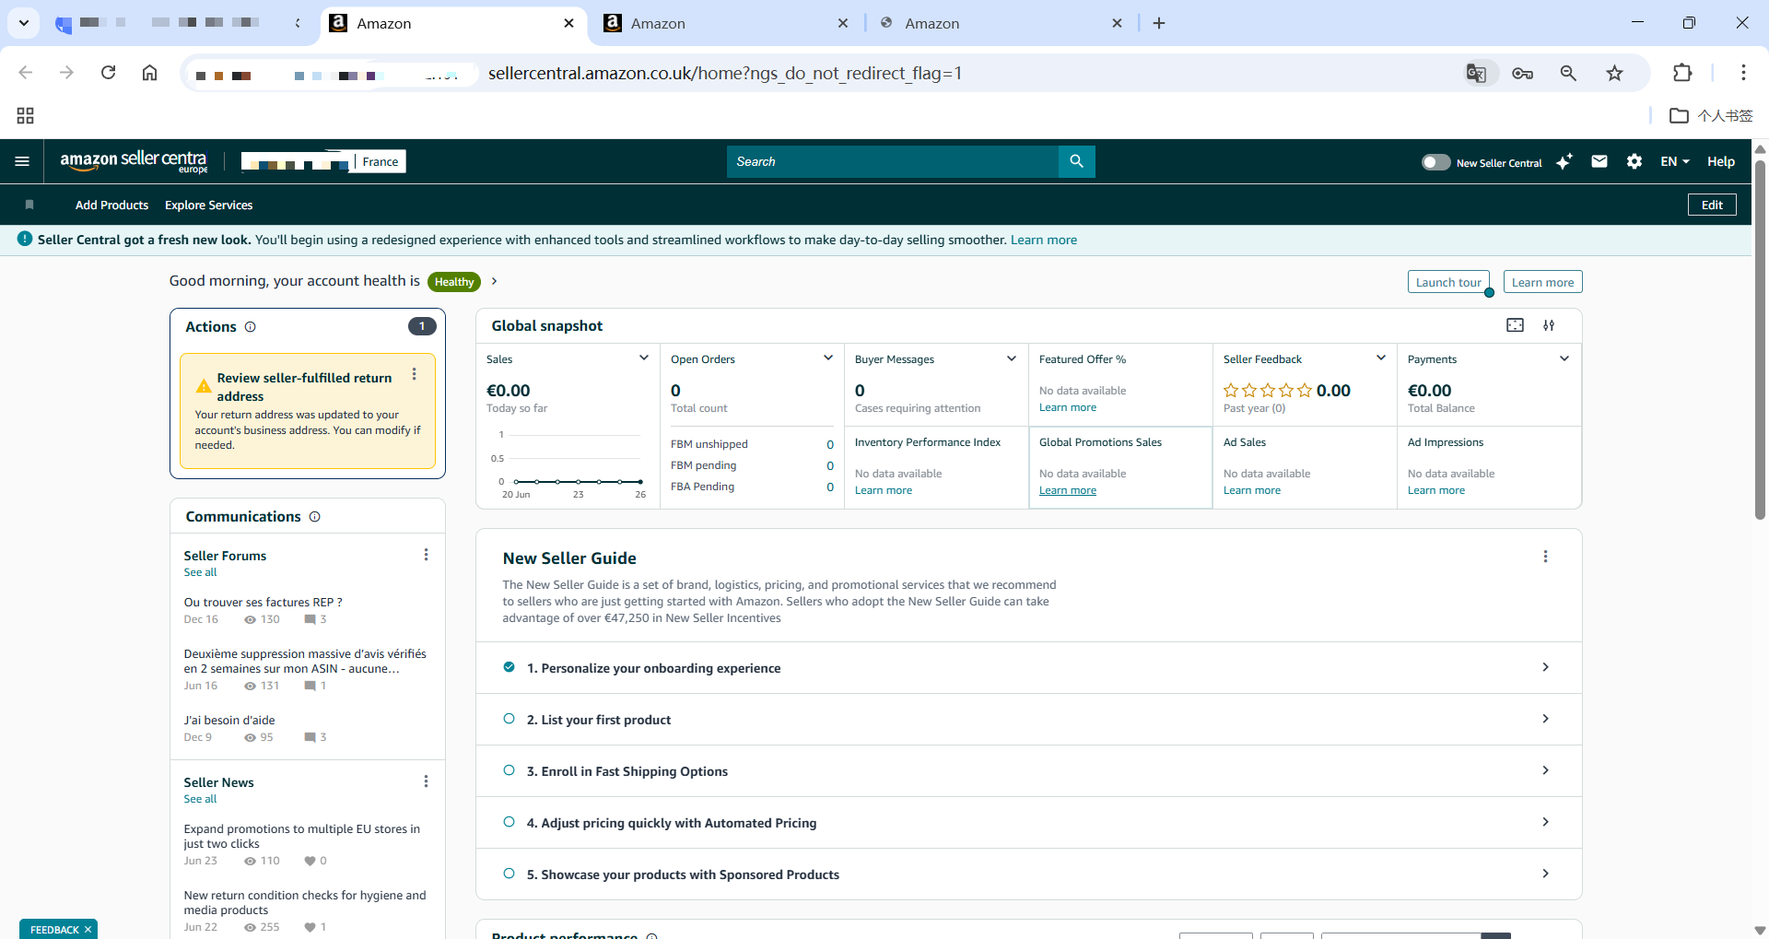Expand the Sales card dropdown
Screen dimensions: 1769x939
(643, 358)
